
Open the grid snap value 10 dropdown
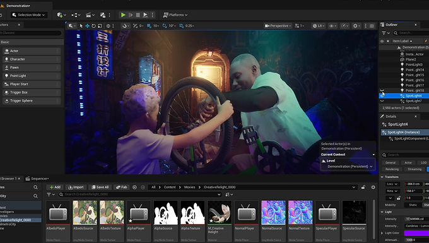tap(156, 26)
